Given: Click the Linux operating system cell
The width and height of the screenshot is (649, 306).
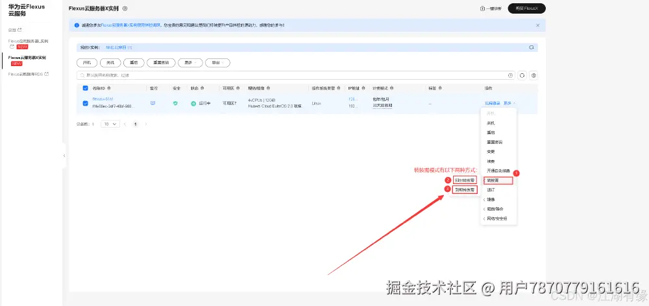Looking at the screenshot, I should [316, 103].
